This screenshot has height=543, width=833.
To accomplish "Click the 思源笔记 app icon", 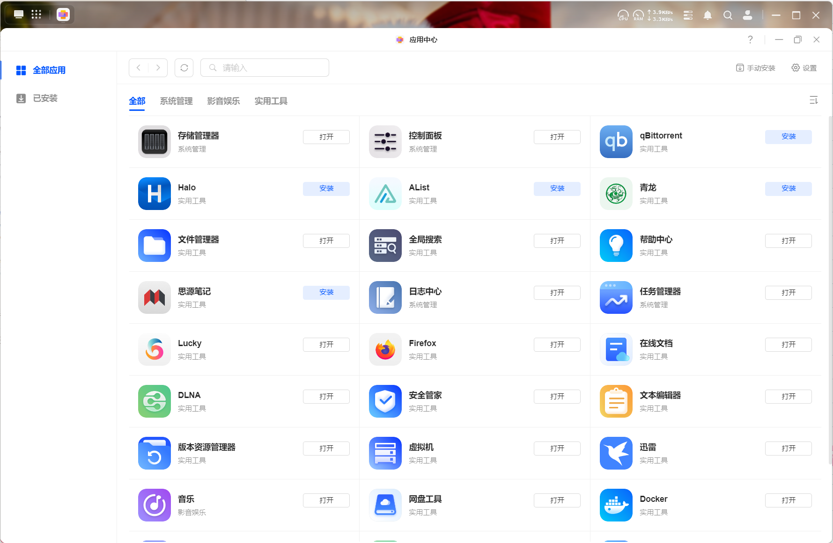I will coord(155,297).
